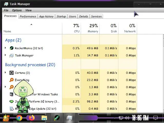Image resolution: width=164 pixels, height=123 pixels.
Task: Click the Host Process for Windows Tasks icon
Action: [x=11, y=94]
